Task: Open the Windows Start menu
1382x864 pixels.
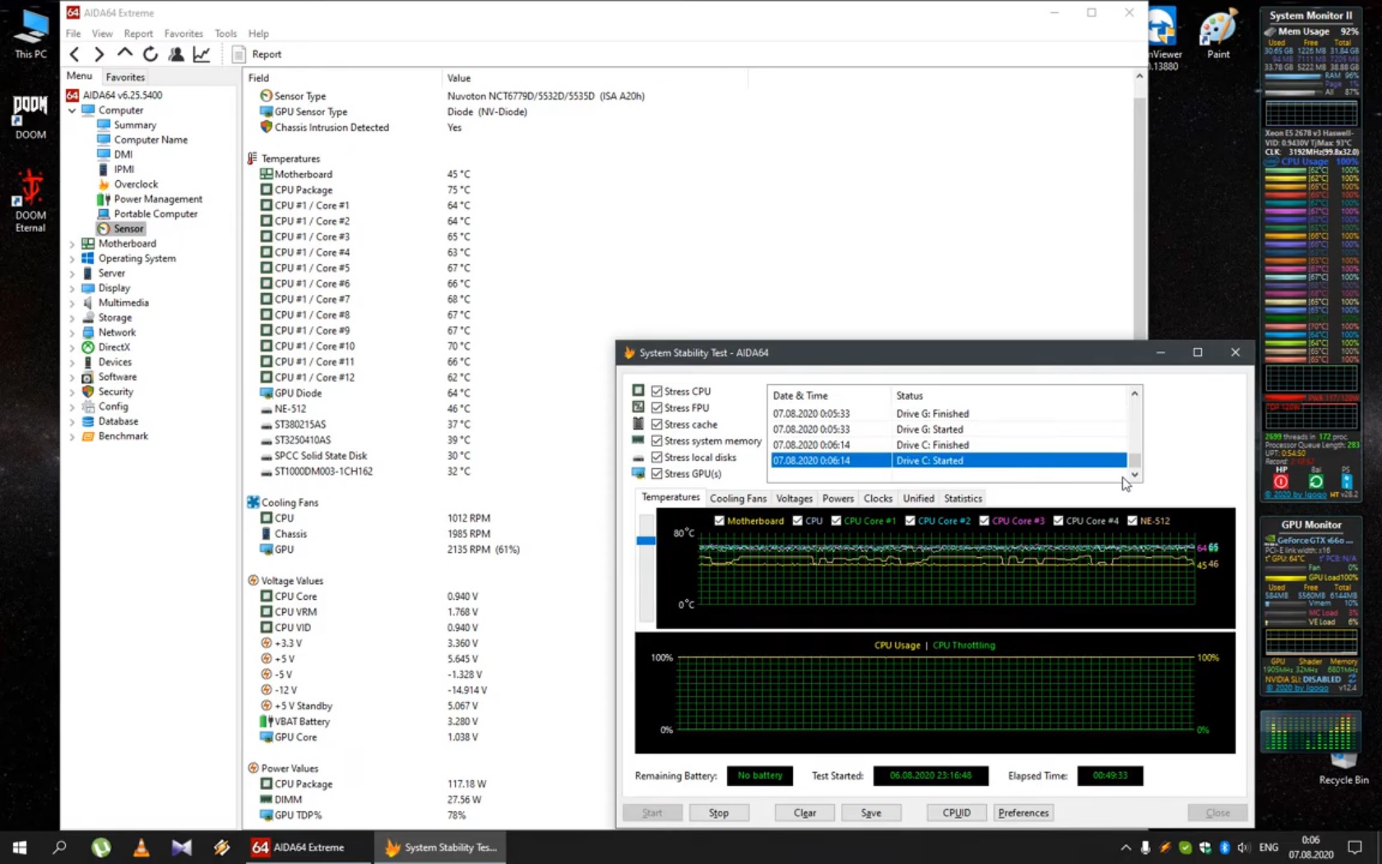Action: [20, 848]
